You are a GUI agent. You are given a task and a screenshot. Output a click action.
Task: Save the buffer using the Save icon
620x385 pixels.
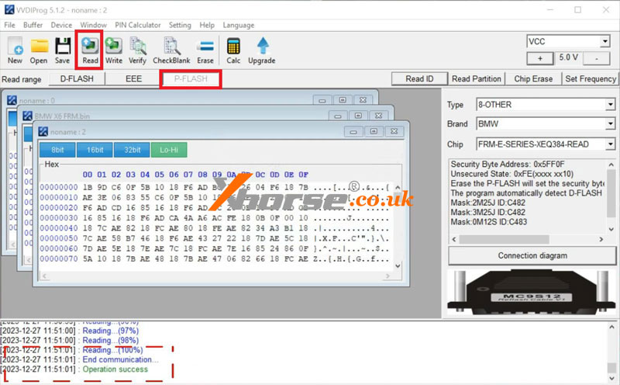click(x=62, y=48)
